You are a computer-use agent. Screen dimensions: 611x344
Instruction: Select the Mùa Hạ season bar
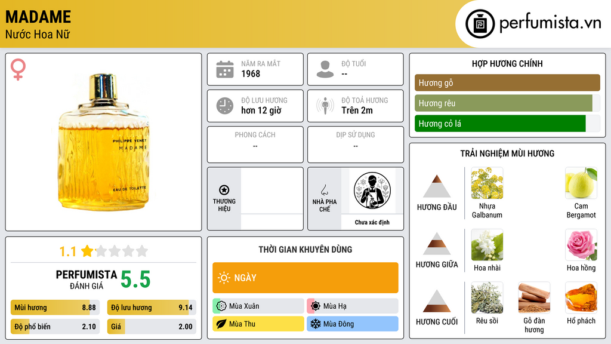[x=353, y=306]
